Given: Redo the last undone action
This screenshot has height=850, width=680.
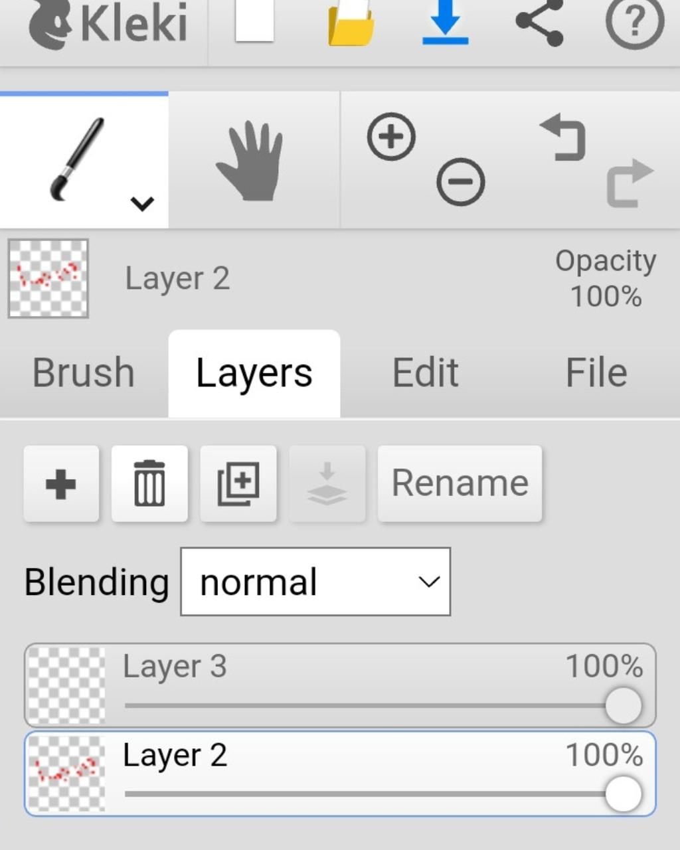Looking at the screenshot, I should pyautogui.click(x=629, y=183).
